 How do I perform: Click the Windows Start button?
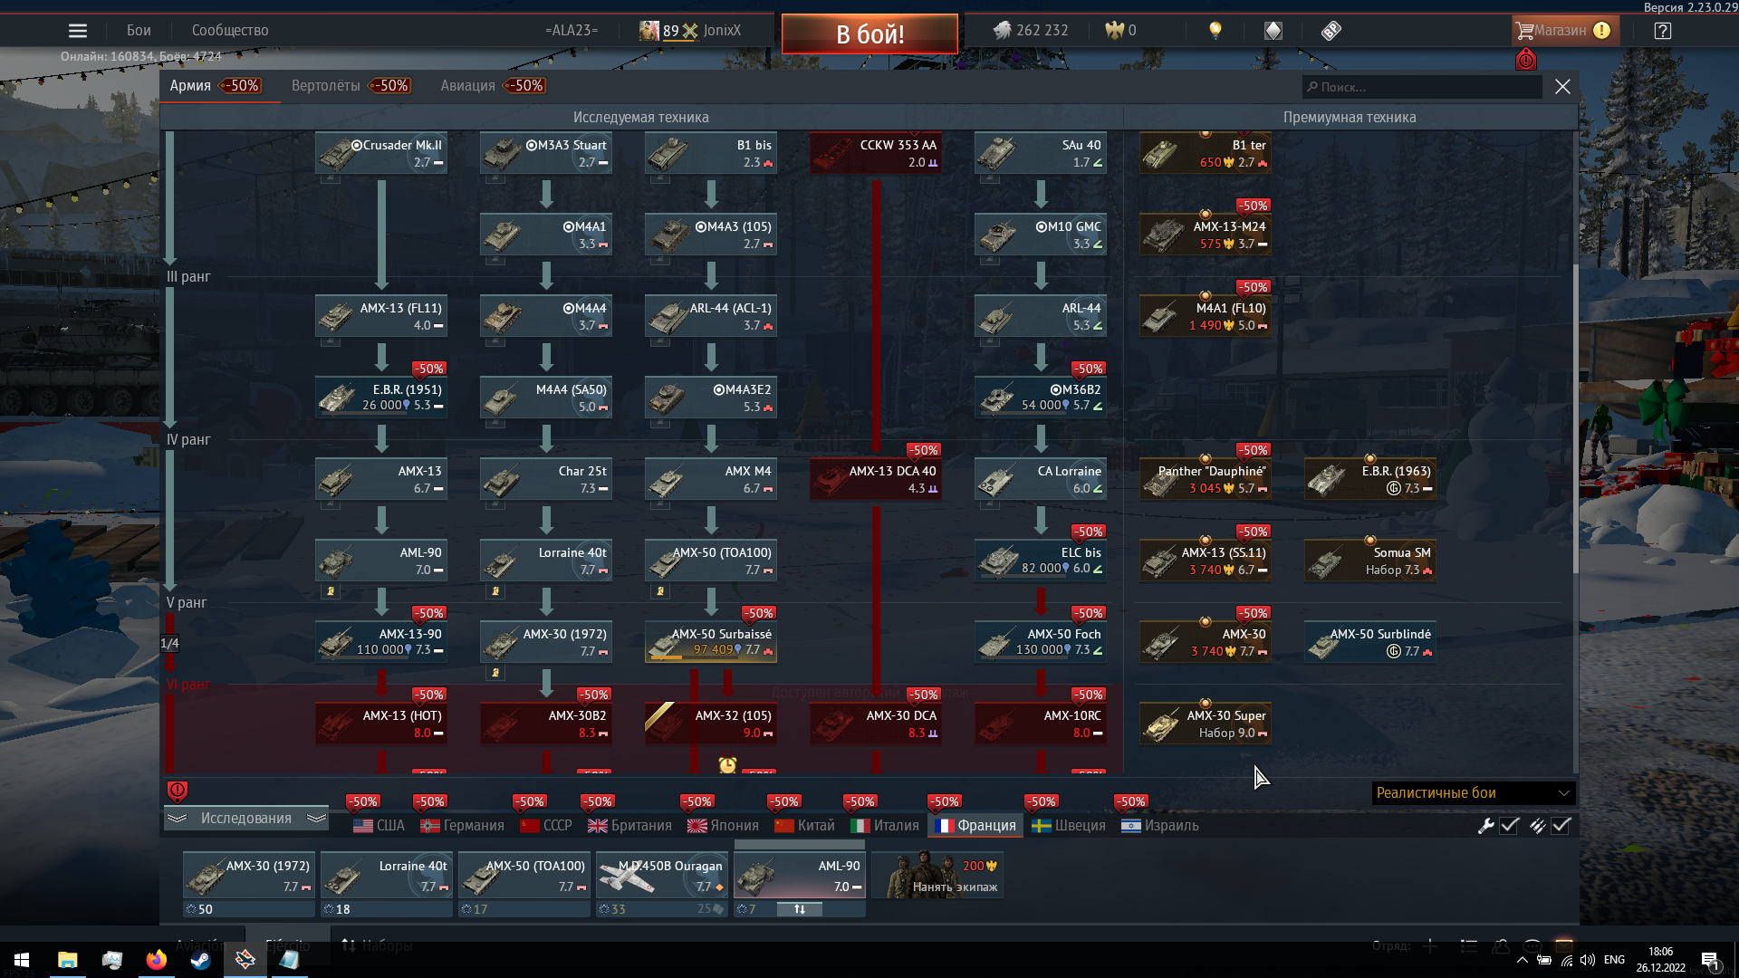point(22,960)
